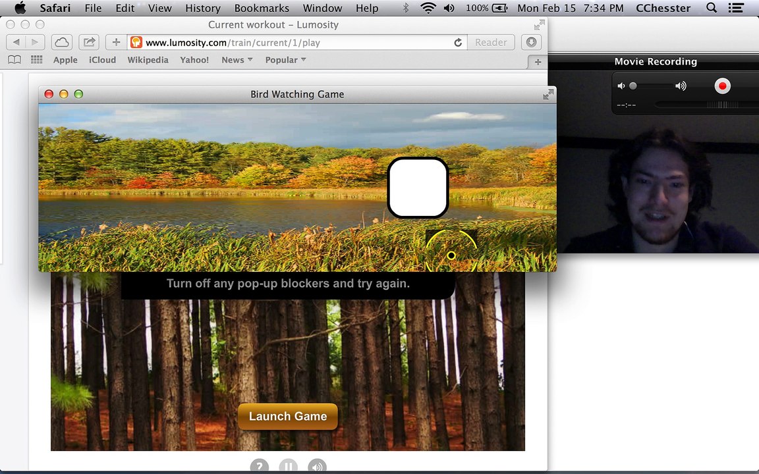Click the Launch Game button
The width and height of the screenshot is (759, 474).
coord(287,417)
